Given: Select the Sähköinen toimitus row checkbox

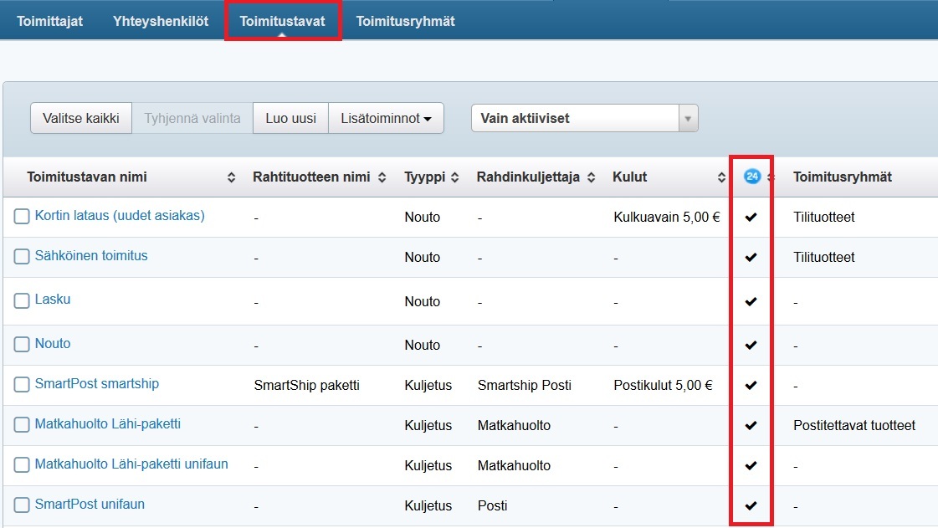Looking at the screenshot, I should tap(22, 257).
